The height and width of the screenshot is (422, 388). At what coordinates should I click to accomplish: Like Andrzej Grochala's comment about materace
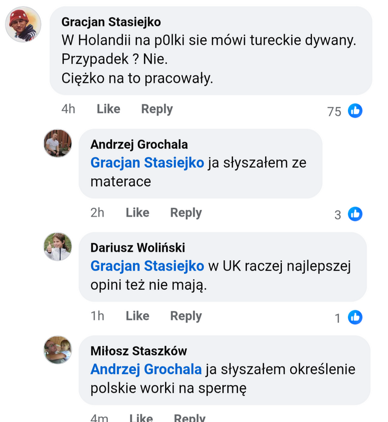pos(137,213)
